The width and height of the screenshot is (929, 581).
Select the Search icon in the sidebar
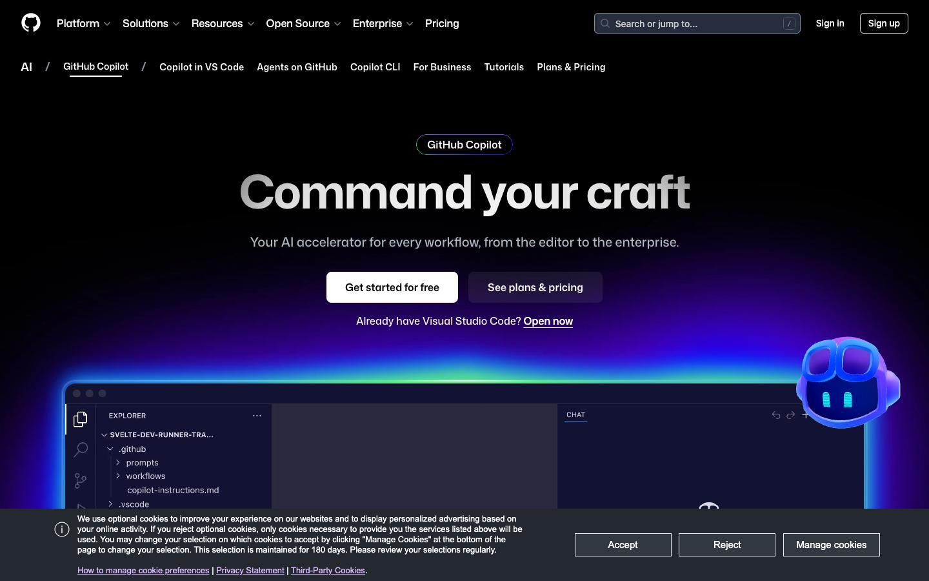pyautogui.click(x=80, y=450)
